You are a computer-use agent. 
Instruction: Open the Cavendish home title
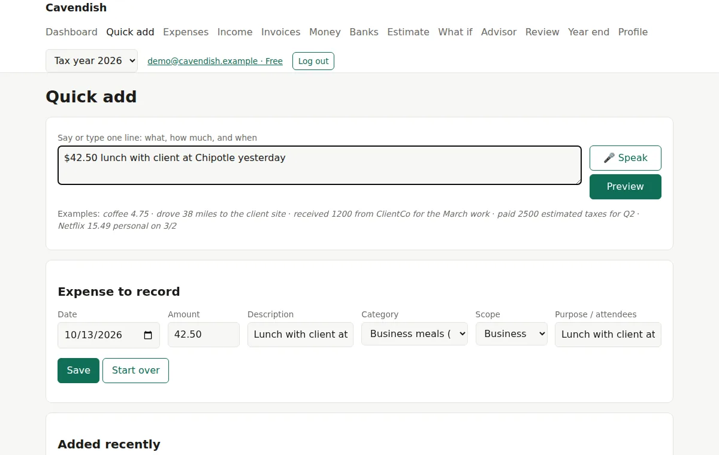[76, 8]
